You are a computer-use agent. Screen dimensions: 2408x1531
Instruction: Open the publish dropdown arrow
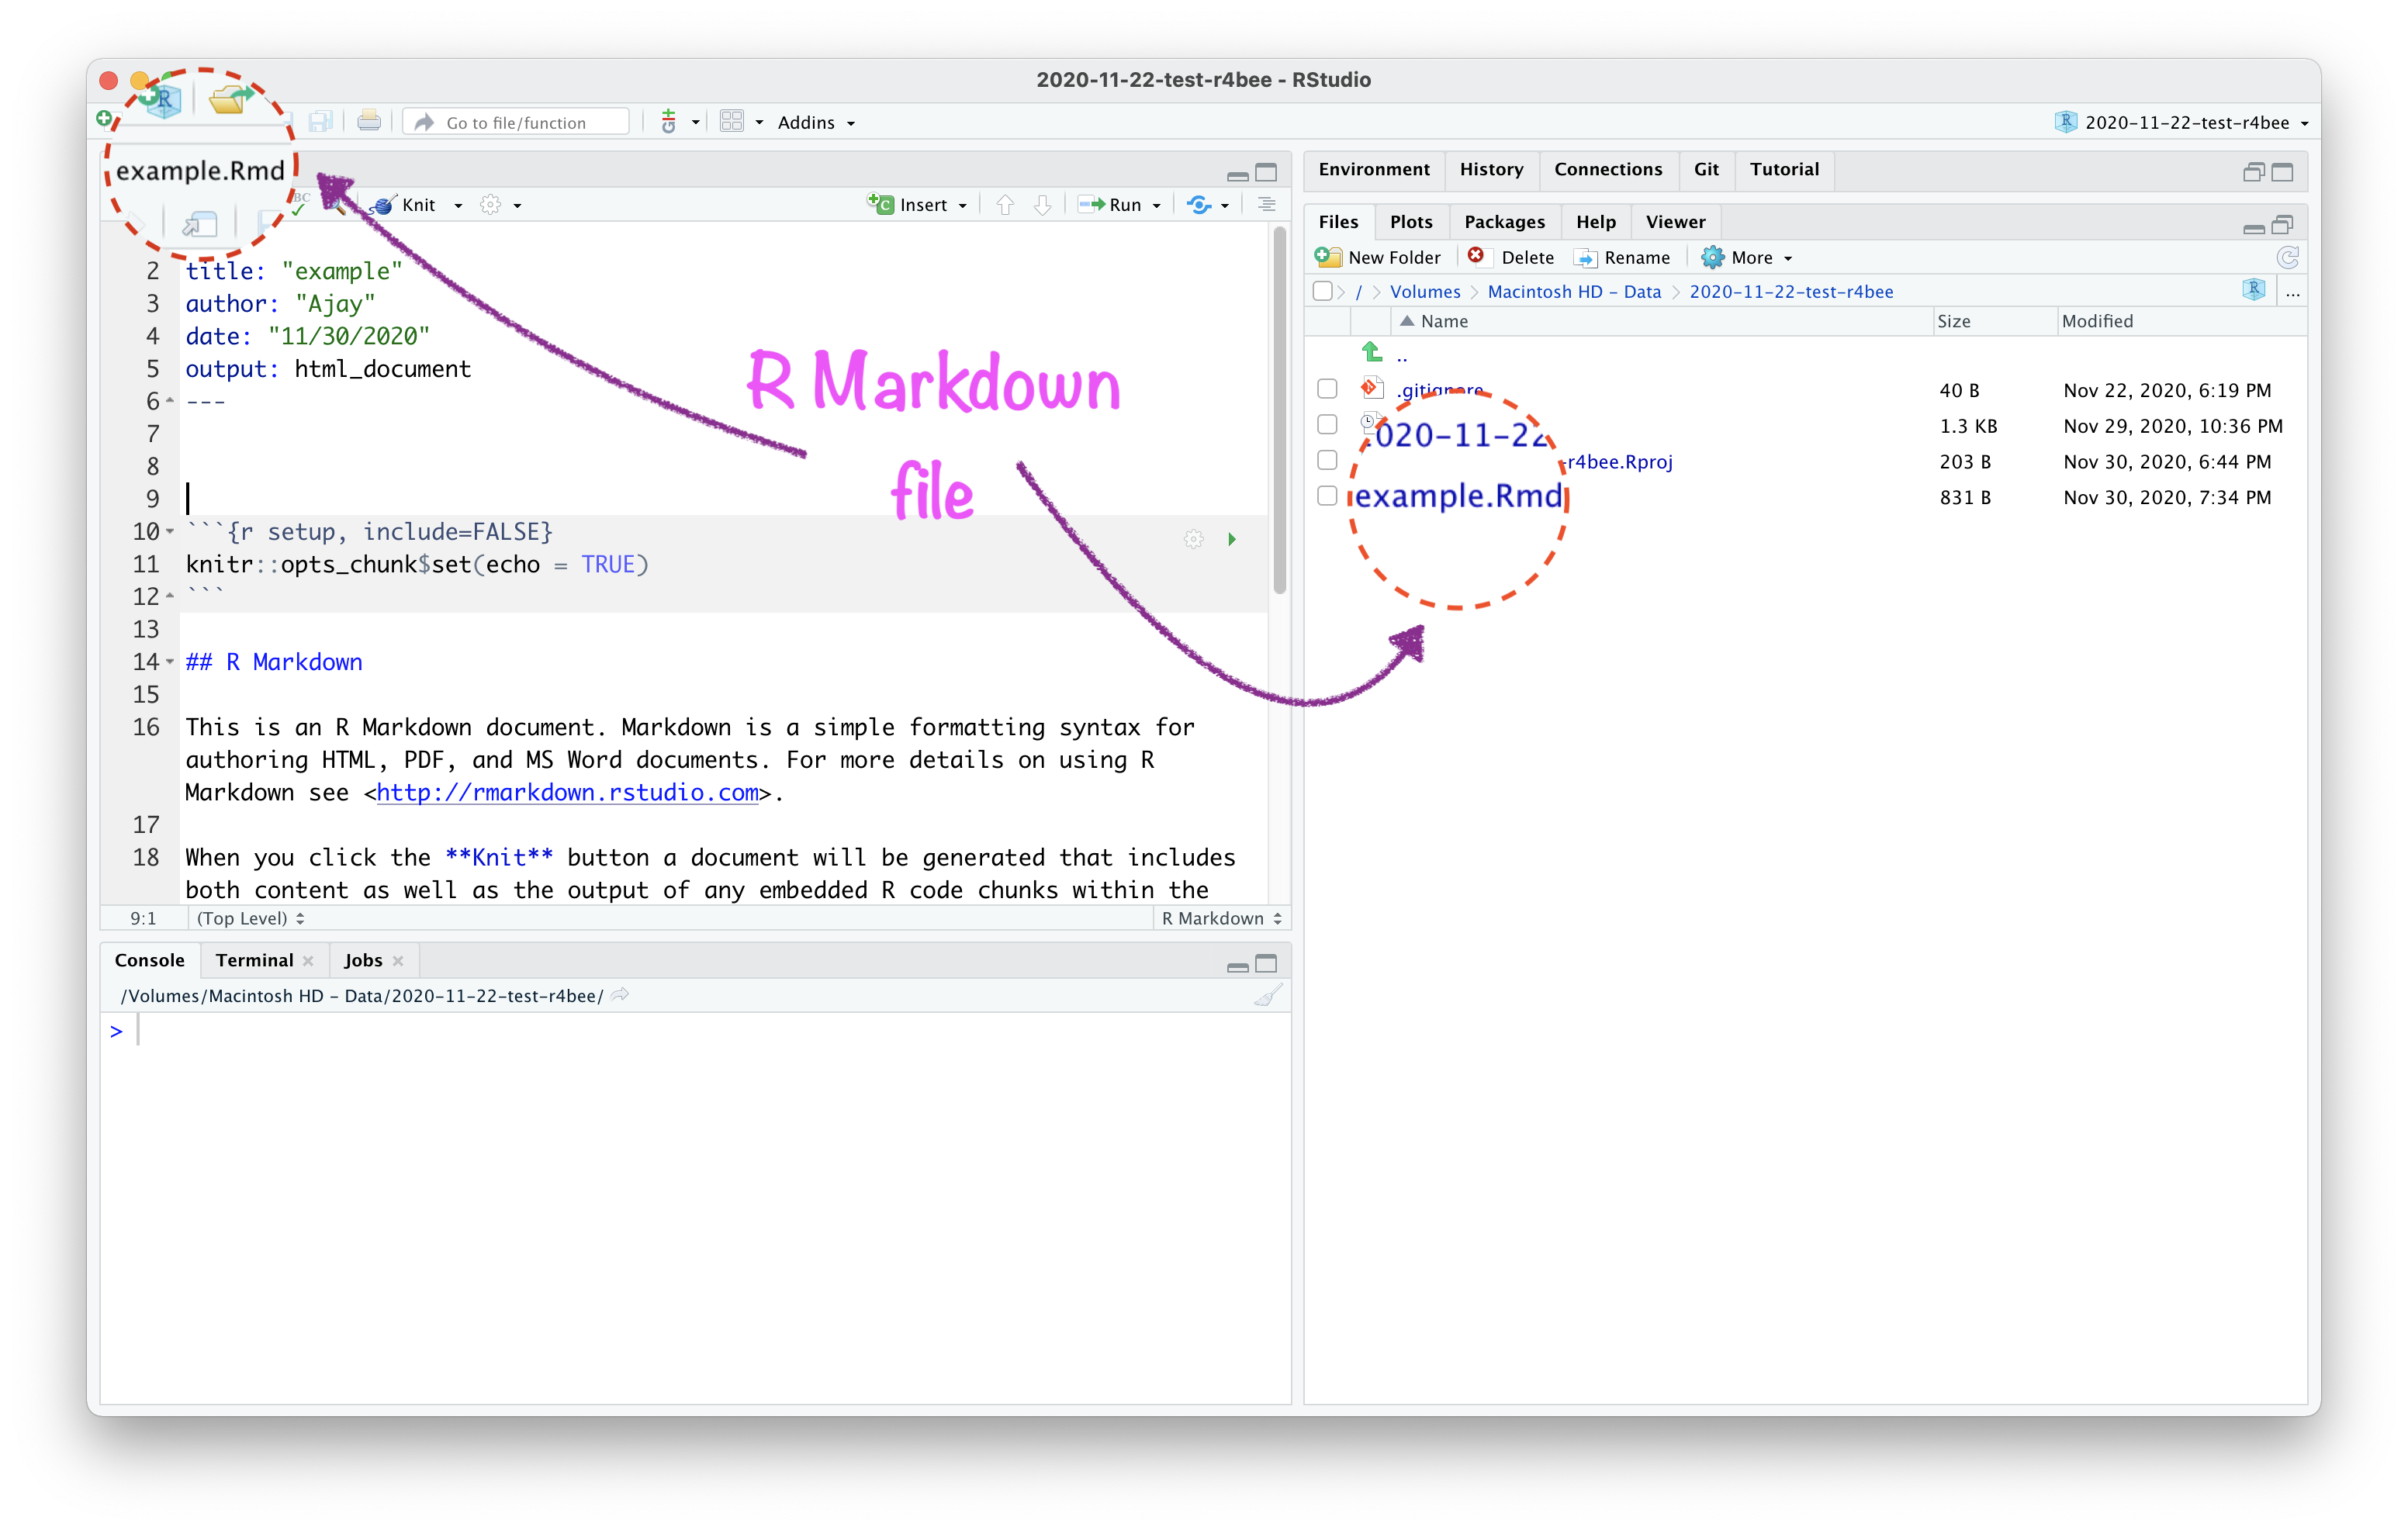click(x=1225, y=206)
